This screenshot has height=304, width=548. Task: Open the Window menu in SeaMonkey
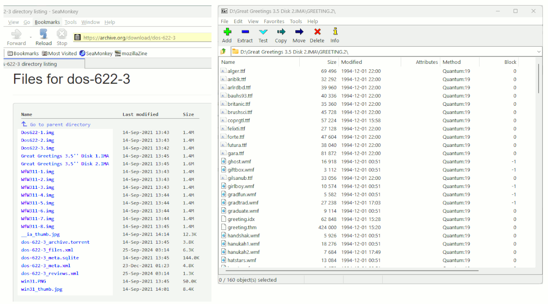(x=91, y=22)
